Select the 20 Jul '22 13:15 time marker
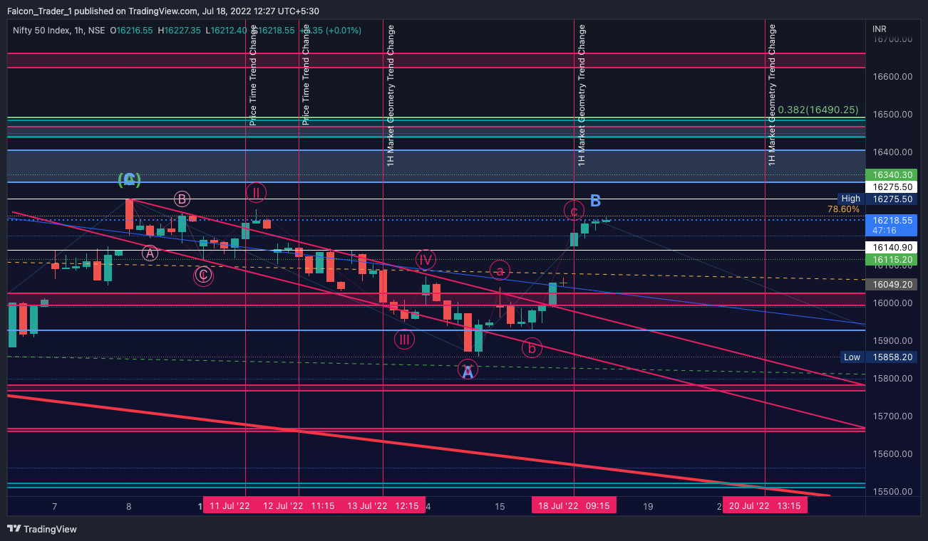The height and width of the screenshot is (541, 928). pos(765,506)
